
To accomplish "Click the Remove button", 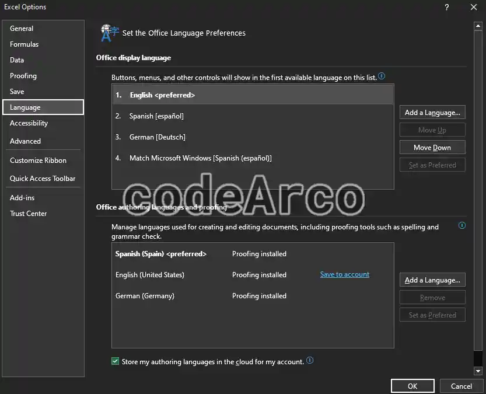I will [432, 298].
